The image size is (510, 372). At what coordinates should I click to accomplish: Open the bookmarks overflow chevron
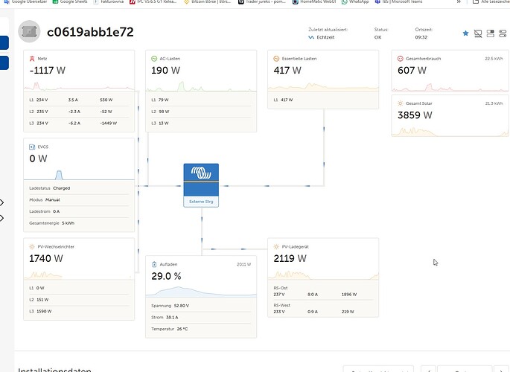459,1
